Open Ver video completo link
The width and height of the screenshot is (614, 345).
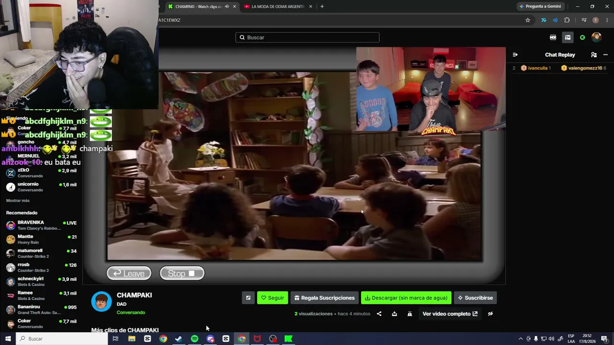(x=450, y=314)
